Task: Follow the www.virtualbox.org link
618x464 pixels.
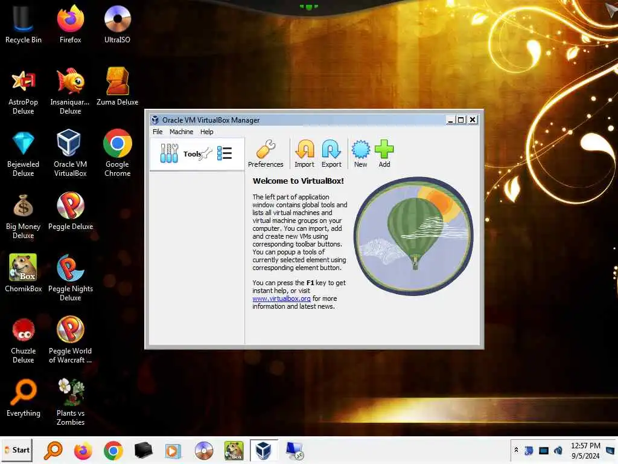Action: point(281,298)
